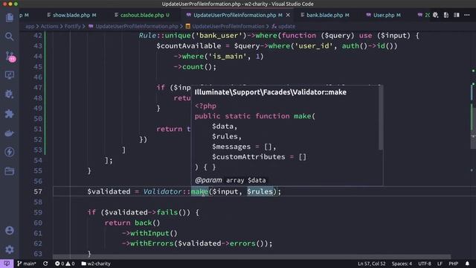Click hover title 'Illuminate\Support\Facades\Validator::make'
The image size is (476, 268).
(271, 92)
